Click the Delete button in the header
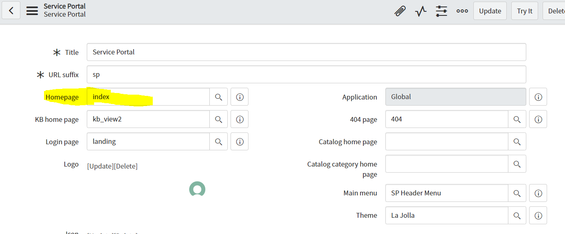This screenshot has width=565, height=234. click(554, 11)
